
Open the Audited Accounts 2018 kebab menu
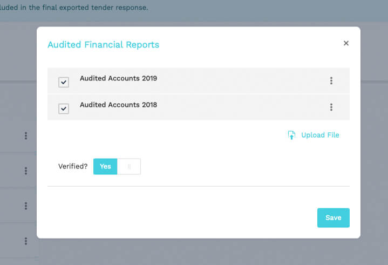point(331,107)
